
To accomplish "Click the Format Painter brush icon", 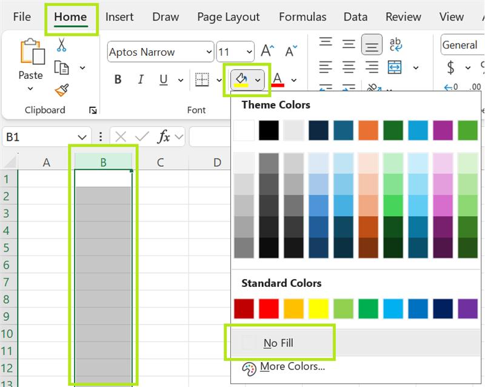I will [62, 90].
